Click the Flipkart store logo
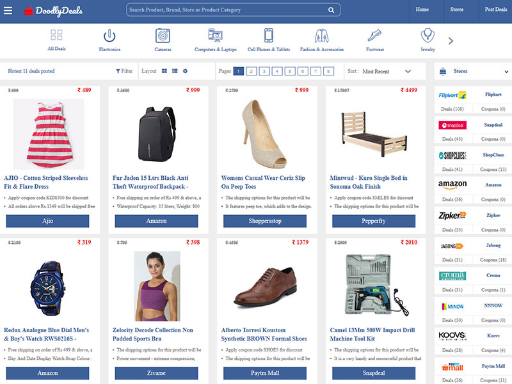The width and height of the screenshot is (512, 384). [452, 95]
